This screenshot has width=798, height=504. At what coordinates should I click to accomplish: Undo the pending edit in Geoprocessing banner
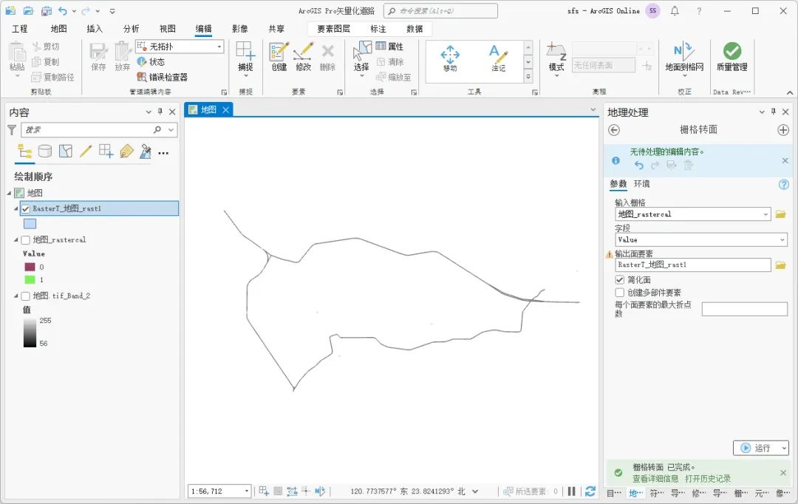(x=638, y=165)
